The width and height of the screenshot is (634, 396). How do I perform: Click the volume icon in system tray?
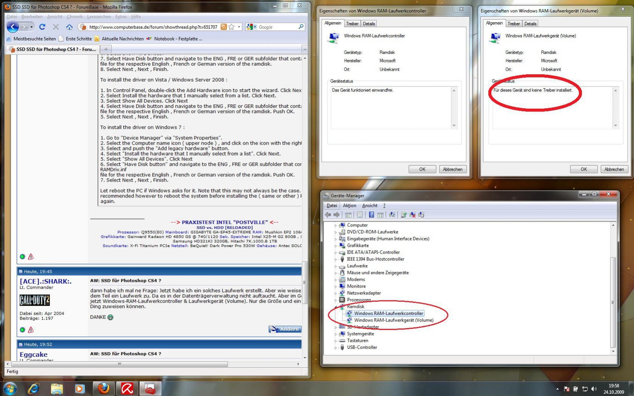coord(594,389)
